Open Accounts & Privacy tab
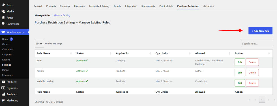 (99, 6)
